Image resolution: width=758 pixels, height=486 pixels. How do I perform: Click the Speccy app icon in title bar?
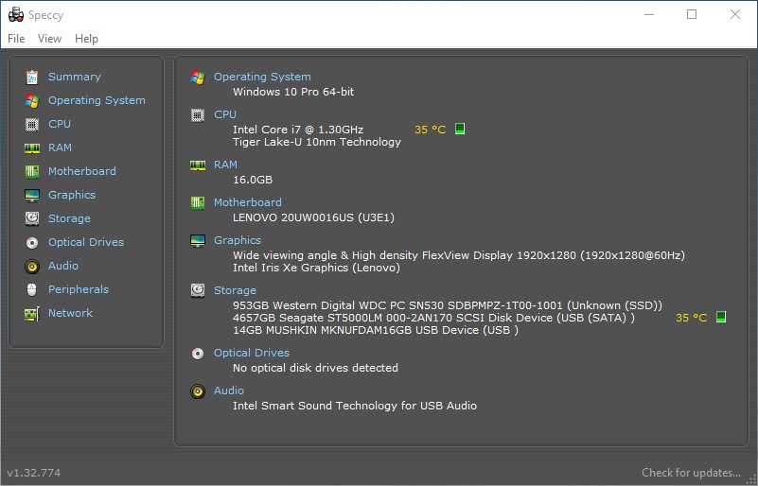(16, 14)
